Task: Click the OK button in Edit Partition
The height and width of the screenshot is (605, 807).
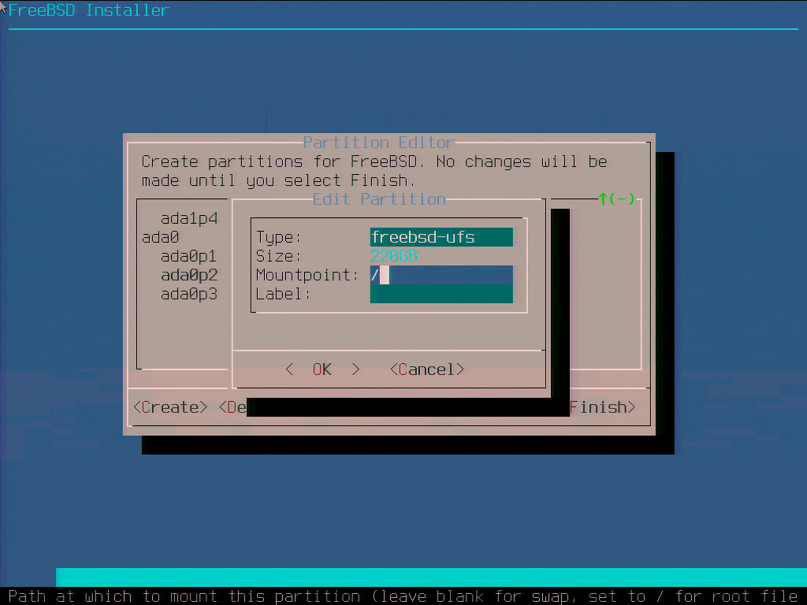Action: coord(322,369)
